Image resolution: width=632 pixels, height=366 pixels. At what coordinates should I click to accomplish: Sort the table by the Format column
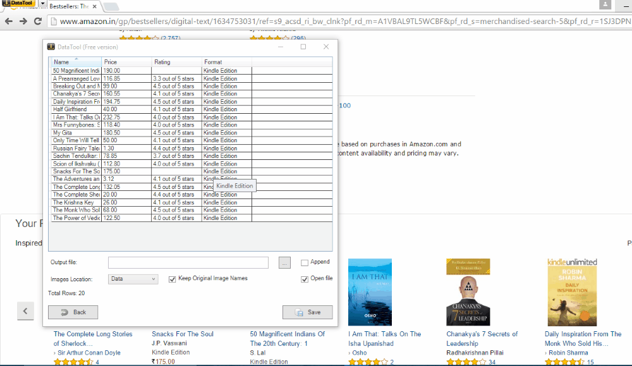click(x=226, y=62)
